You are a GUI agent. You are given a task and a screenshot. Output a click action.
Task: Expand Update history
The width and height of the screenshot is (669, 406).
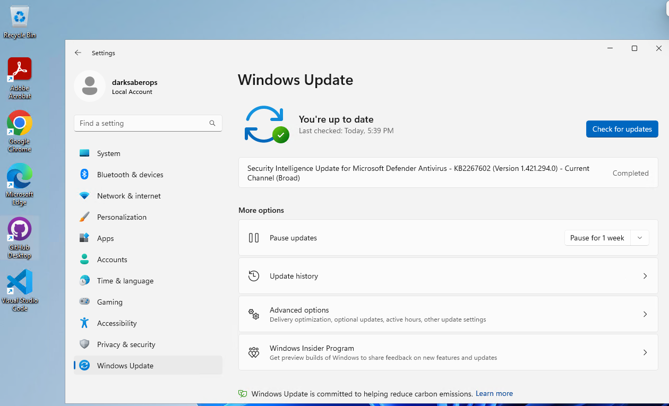(x=645, y=276)
